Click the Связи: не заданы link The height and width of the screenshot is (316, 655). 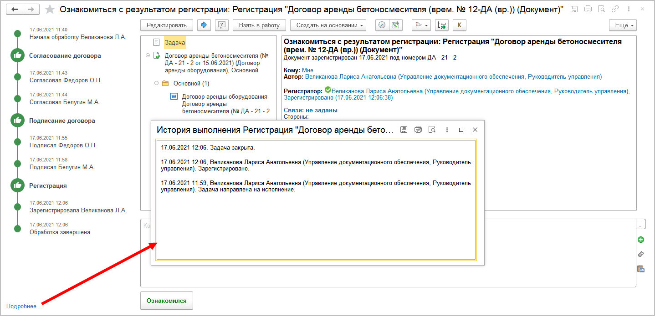311,110
